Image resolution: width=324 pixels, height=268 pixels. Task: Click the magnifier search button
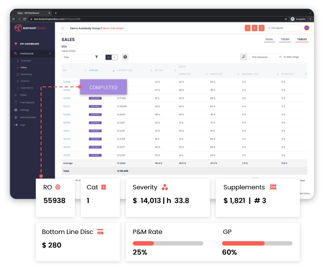[x=243, y=57]
